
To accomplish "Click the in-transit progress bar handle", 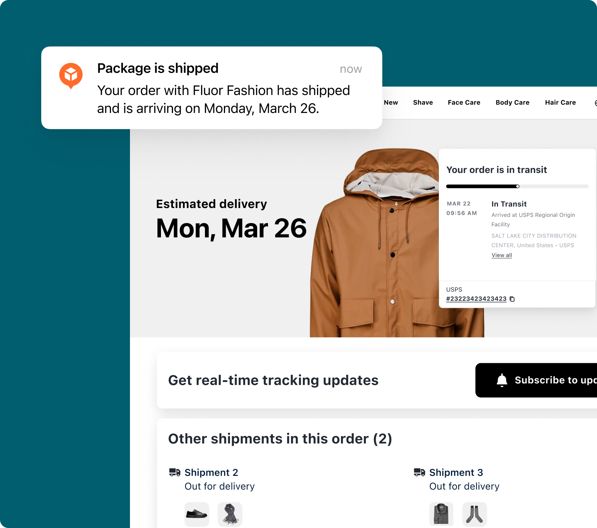I will point(517,186).
